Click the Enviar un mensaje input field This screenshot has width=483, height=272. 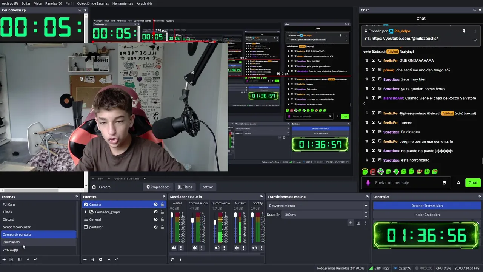coord(407,183)
